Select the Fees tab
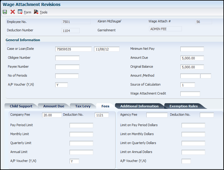 click(105, 106)
